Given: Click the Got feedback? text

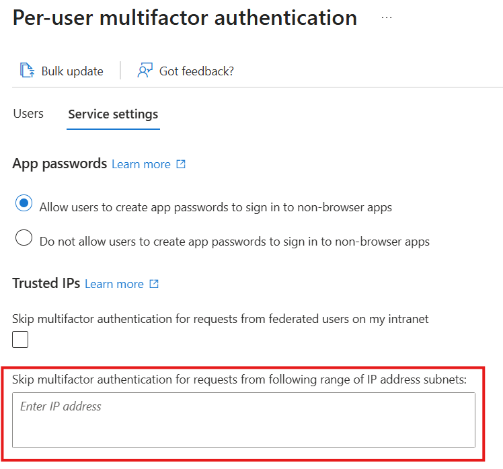Looking at the screenshot, I should point(196,71).
